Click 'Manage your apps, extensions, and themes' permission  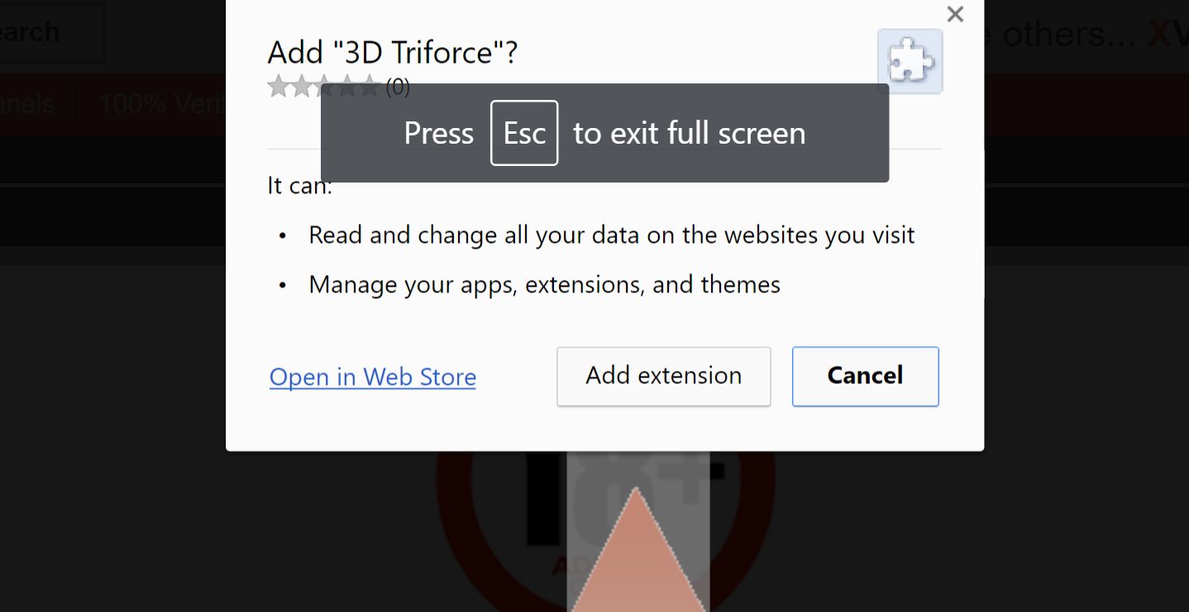544,285
